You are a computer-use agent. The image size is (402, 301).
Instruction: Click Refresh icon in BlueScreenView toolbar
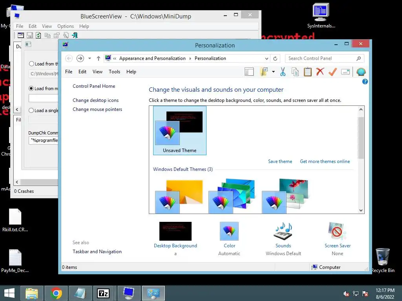[38, 35]
